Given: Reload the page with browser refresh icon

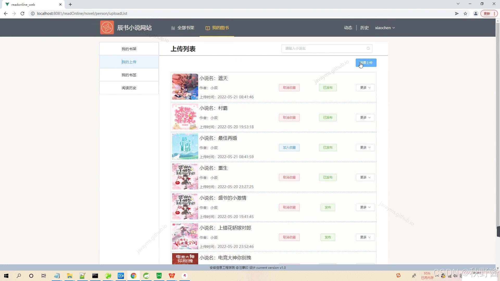Looking at the screenshot, I should [x=22, y=14].
